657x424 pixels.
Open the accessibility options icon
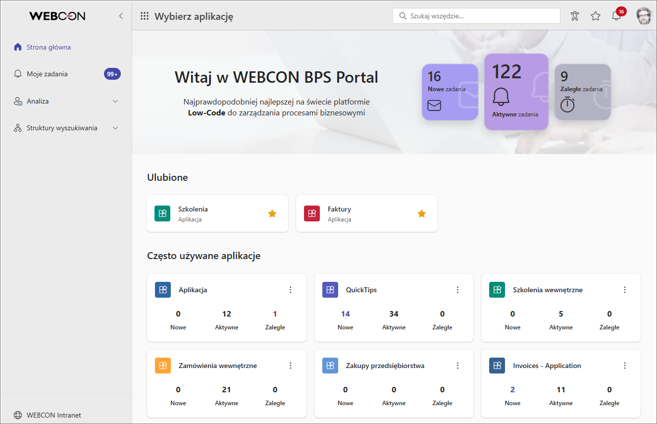574,16
